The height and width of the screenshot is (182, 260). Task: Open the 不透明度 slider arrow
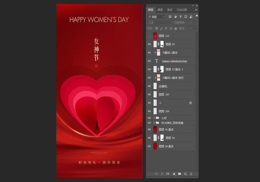196,22
